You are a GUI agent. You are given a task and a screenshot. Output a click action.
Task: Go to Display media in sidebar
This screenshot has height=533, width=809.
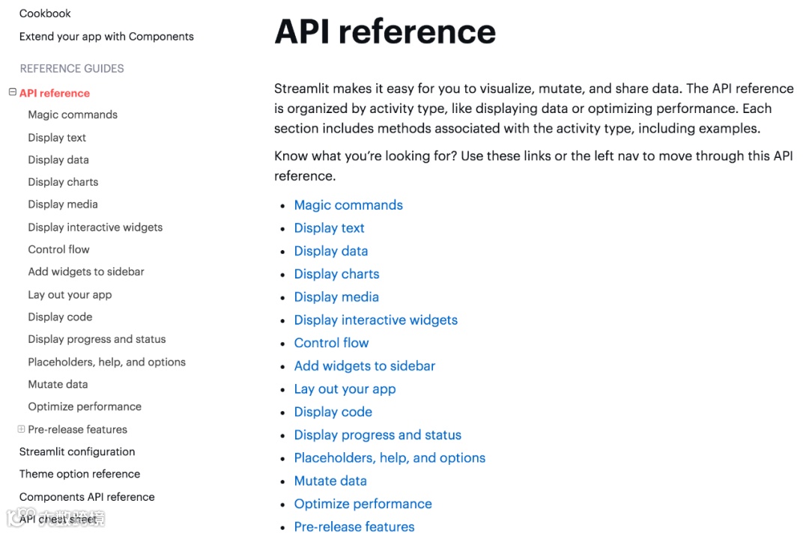[x=63, y=204]
